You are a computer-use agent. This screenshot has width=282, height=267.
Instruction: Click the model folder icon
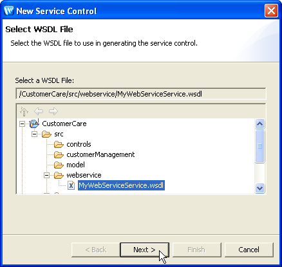59,165
